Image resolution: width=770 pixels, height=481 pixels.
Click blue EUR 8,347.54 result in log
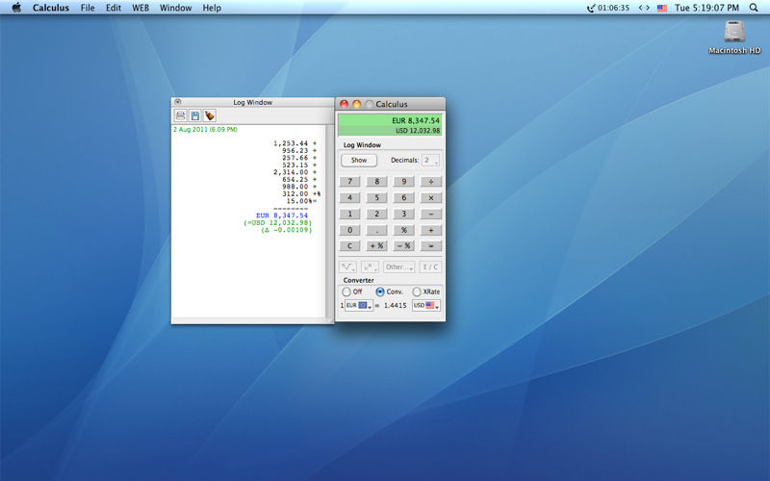pos(282,215)
